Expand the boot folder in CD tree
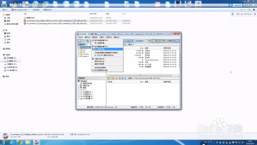The width and height of the screenshot is (257, 145). (79, 50)
